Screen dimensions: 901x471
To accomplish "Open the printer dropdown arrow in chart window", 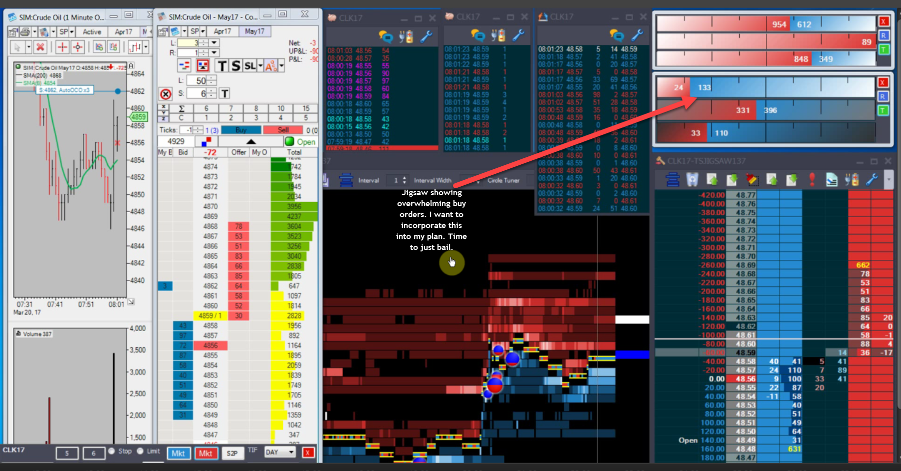I will (34, 32).
